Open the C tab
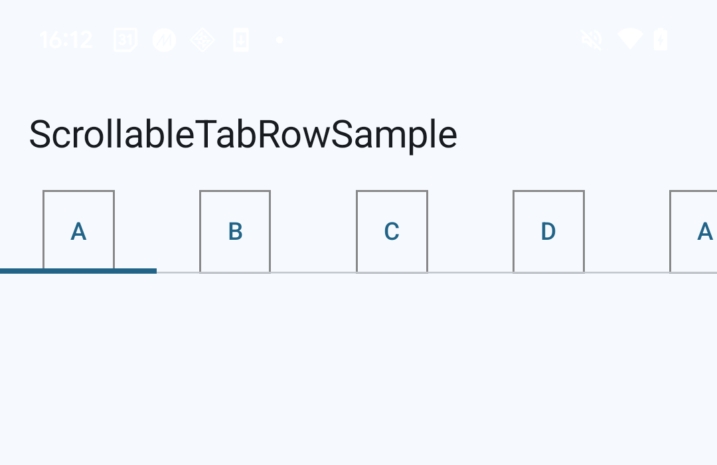The height and width of the screenshot is (465, 717). point(392,231)
